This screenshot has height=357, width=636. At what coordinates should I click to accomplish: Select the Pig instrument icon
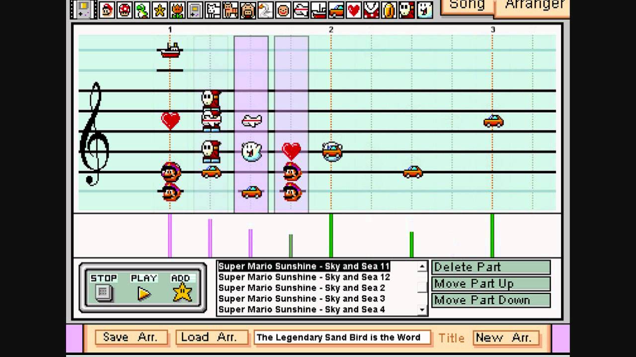pos(248,10)
